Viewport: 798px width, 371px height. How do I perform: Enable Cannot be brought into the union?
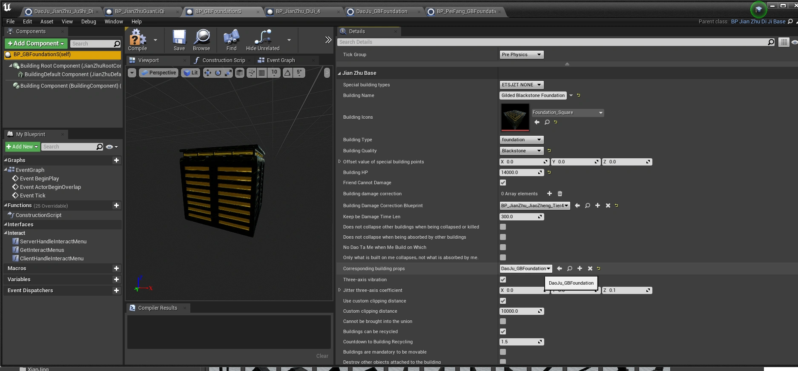[503, 321]
